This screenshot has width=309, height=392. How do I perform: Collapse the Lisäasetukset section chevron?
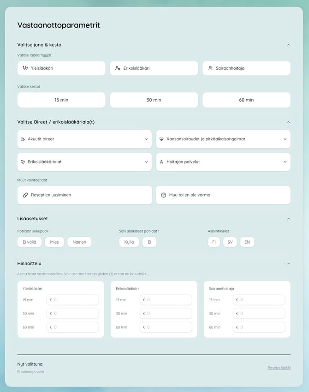[289, 219]
